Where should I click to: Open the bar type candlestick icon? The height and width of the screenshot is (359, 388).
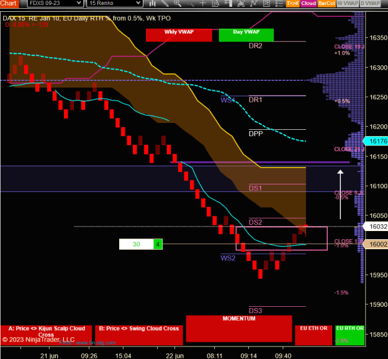153,3
